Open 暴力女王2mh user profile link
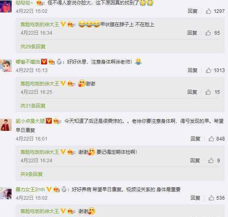Viewport: 228px width, 217px height. pos(30,190)
